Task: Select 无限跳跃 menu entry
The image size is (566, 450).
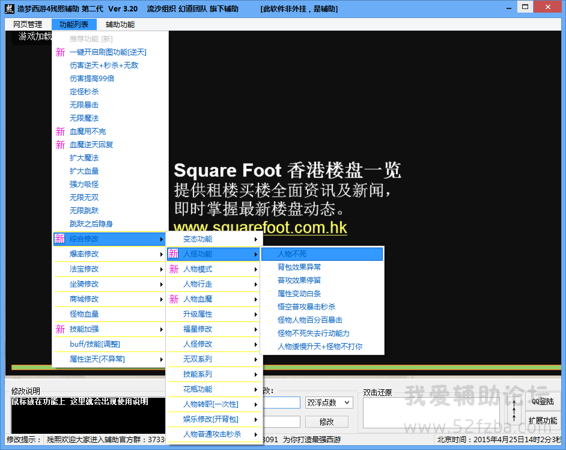Action: click(x=109, y=211)
